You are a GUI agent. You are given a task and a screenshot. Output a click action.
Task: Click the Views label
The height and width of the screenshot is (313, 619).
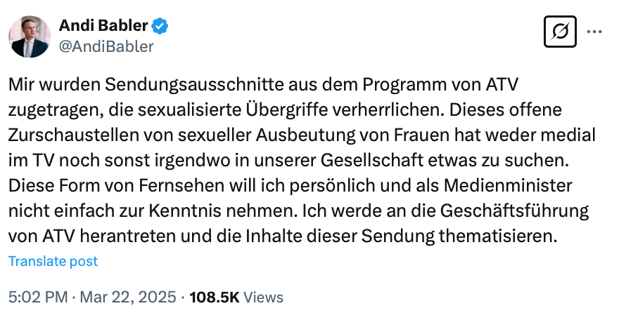[x=263, y=297]
